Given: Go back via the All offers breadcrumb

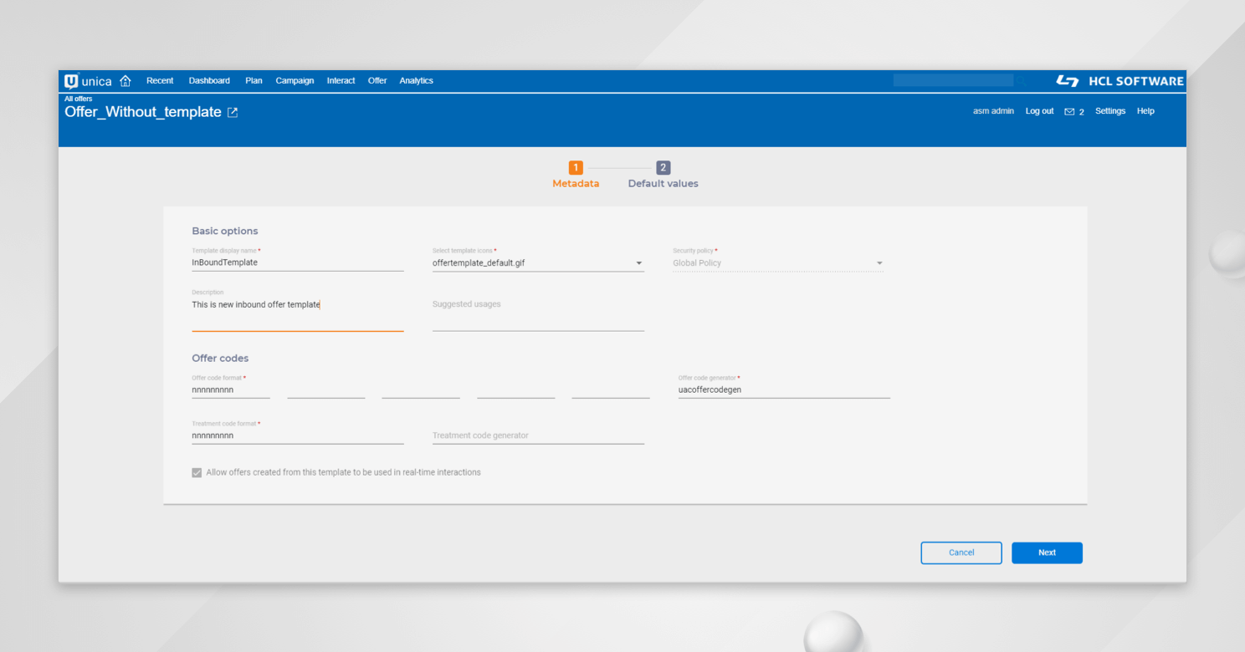Looking at the screenshot, I should pos(78,98).
